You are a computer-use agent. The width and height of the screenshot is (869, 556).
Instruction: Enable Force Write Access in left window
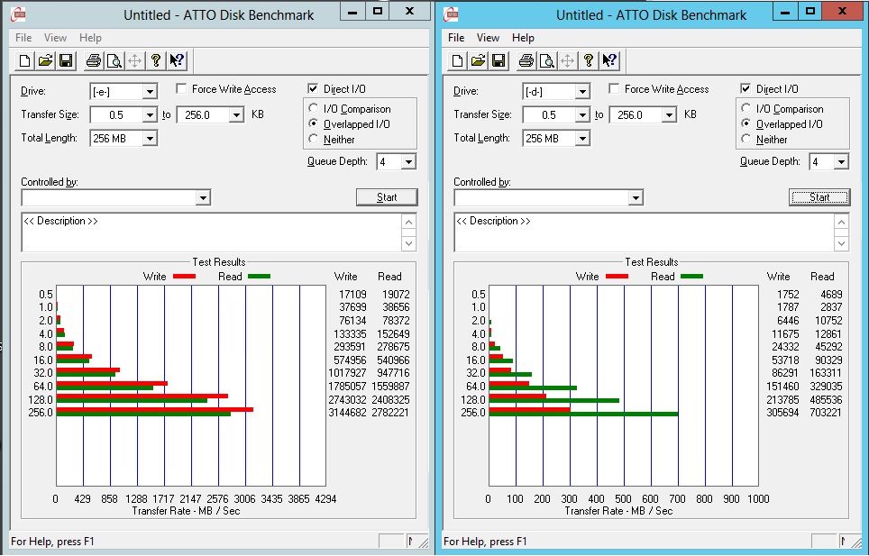coord(181,88)
